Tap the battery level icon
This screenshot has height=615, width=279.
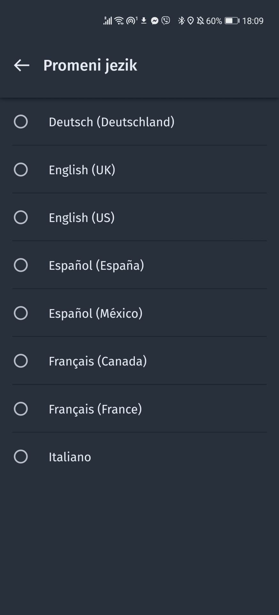click(232, 21)
